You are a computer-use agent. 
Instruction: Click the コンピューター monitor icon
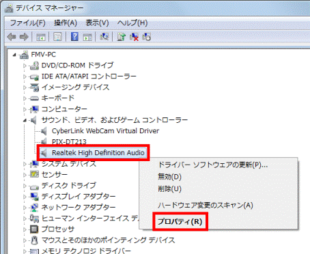click(34, 109)
